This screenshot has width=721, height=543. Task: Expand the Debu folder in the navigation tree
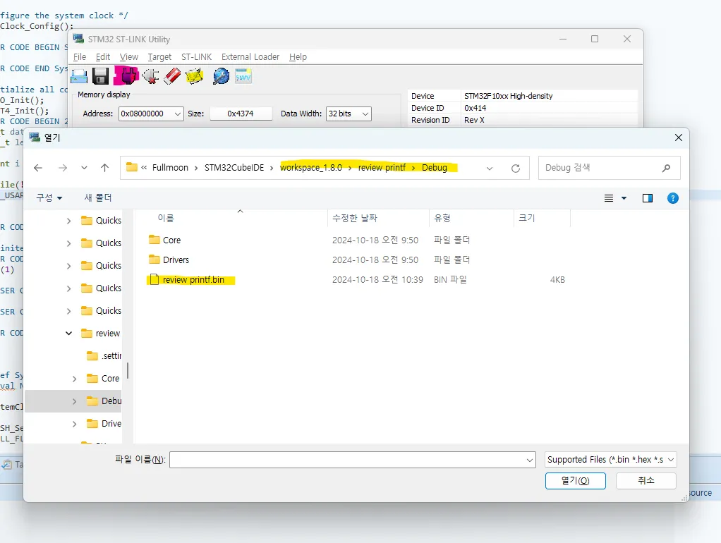[x=75, y=401]
